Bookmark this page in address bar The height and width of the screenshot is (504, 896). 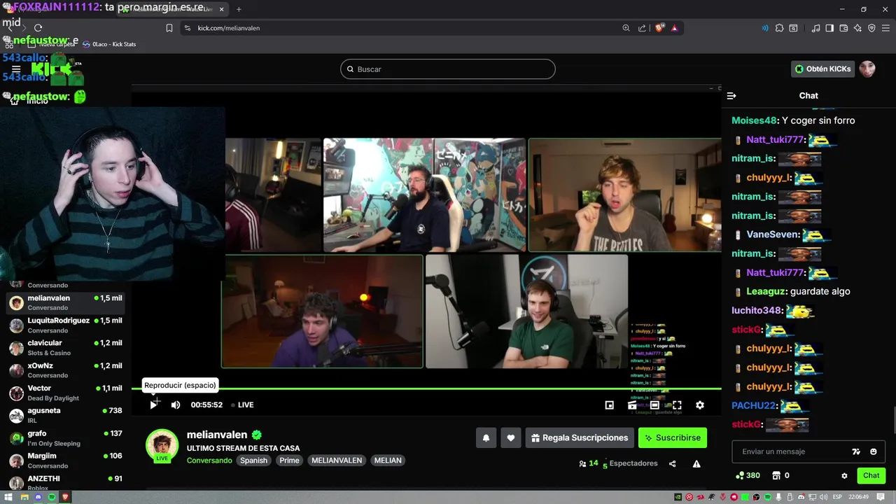point(169,28)
